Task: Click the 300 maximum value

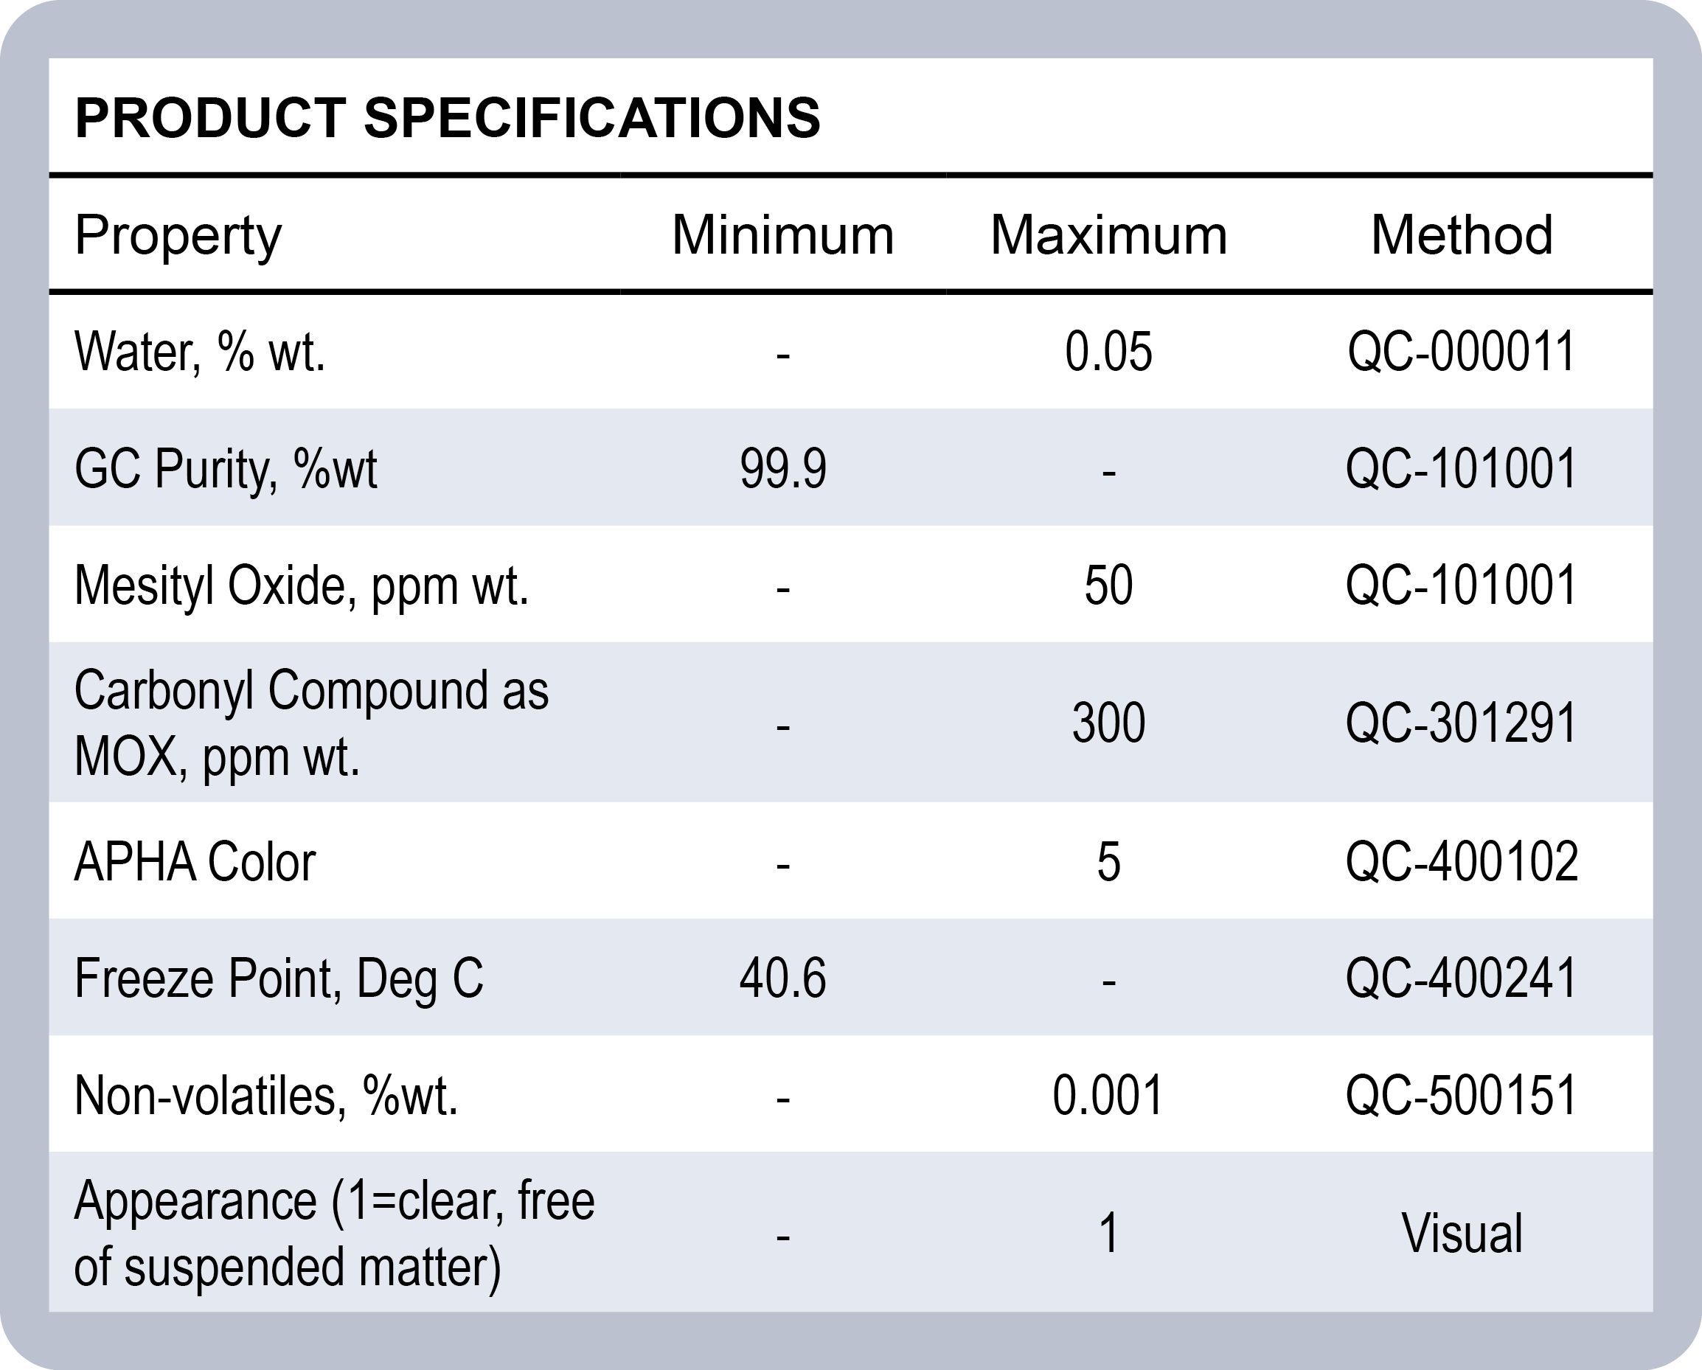Action: (1108, 723)
